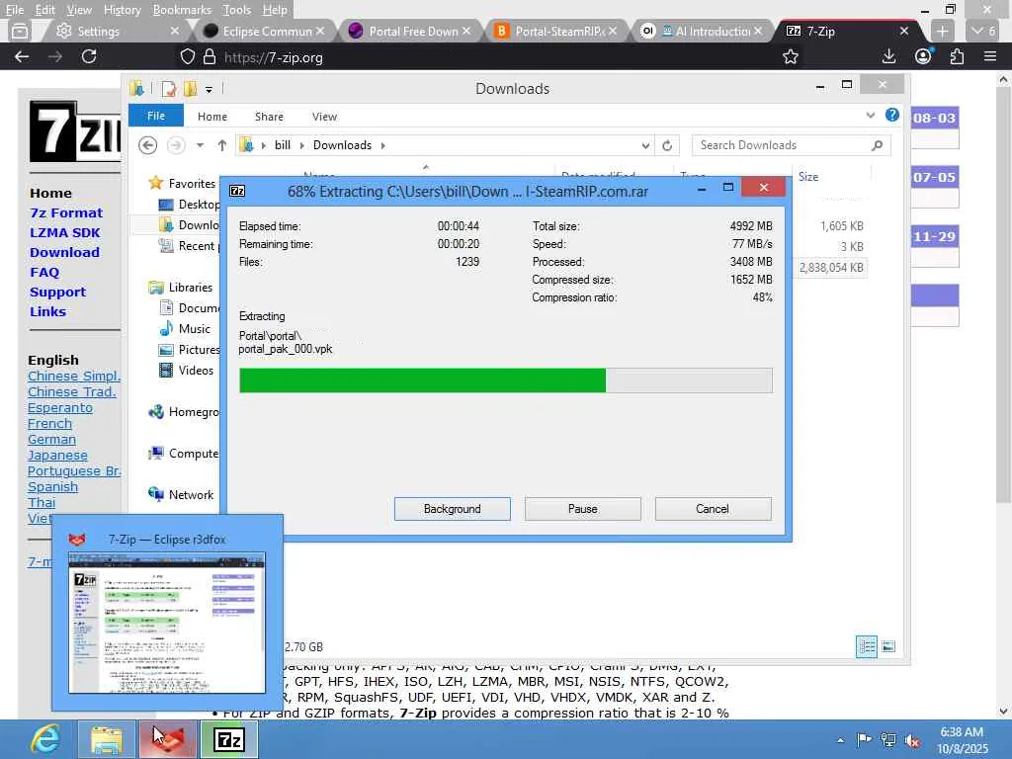Open the Share ribbon tab in Explorer
This screenshot has height=759, width=1012.
pos(269,117)
